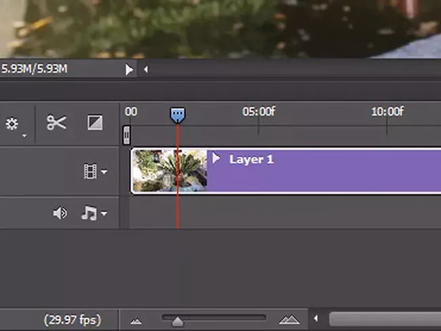Open the transition picker icon

point(94,123)
